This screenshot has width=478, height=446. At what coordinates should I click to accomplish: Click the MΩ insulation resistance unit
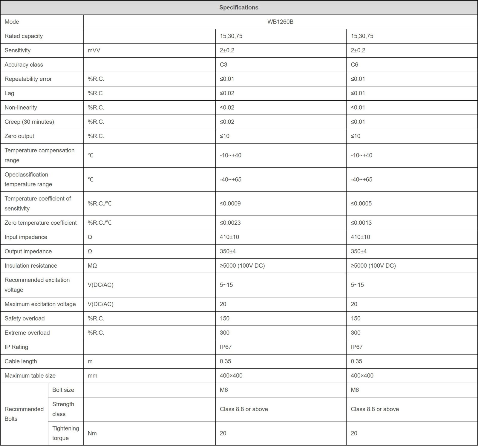click(x=92, y=266)
